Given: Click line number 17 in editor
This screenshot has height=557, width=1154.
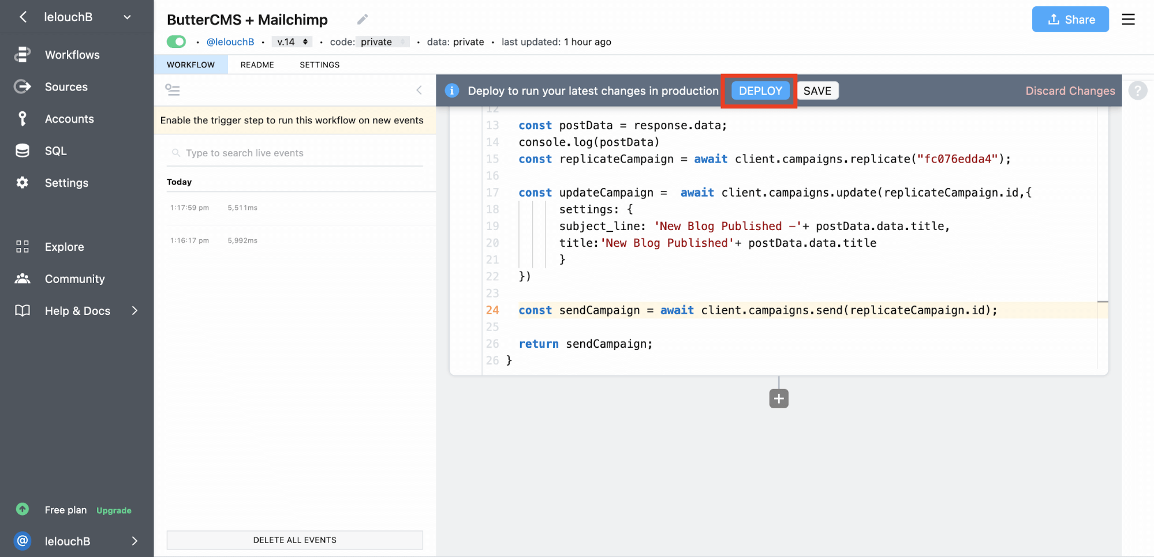Looking at the screenshot, I should (x=492, y=193).
